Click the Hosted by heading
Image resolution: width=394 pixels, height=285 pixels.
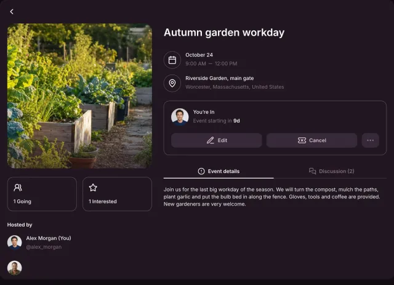[x=20, y=225]
